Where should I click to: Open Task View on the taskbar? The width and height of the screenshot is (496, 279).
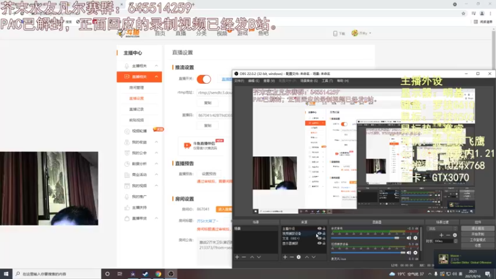point(120,274)
